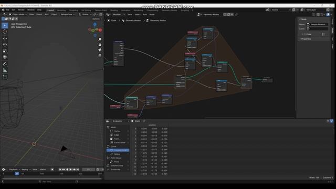Select Face Corner domain in spreadsheet
336x189 pixels.
point(119,143)
